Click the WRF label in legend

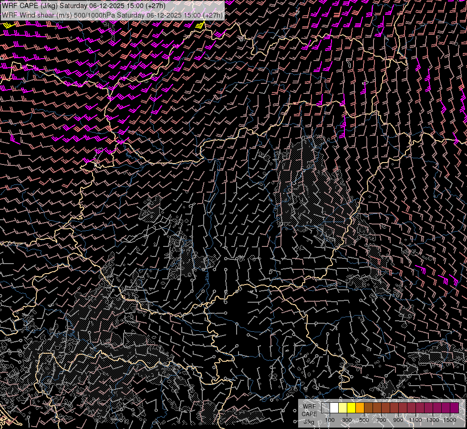310,407
